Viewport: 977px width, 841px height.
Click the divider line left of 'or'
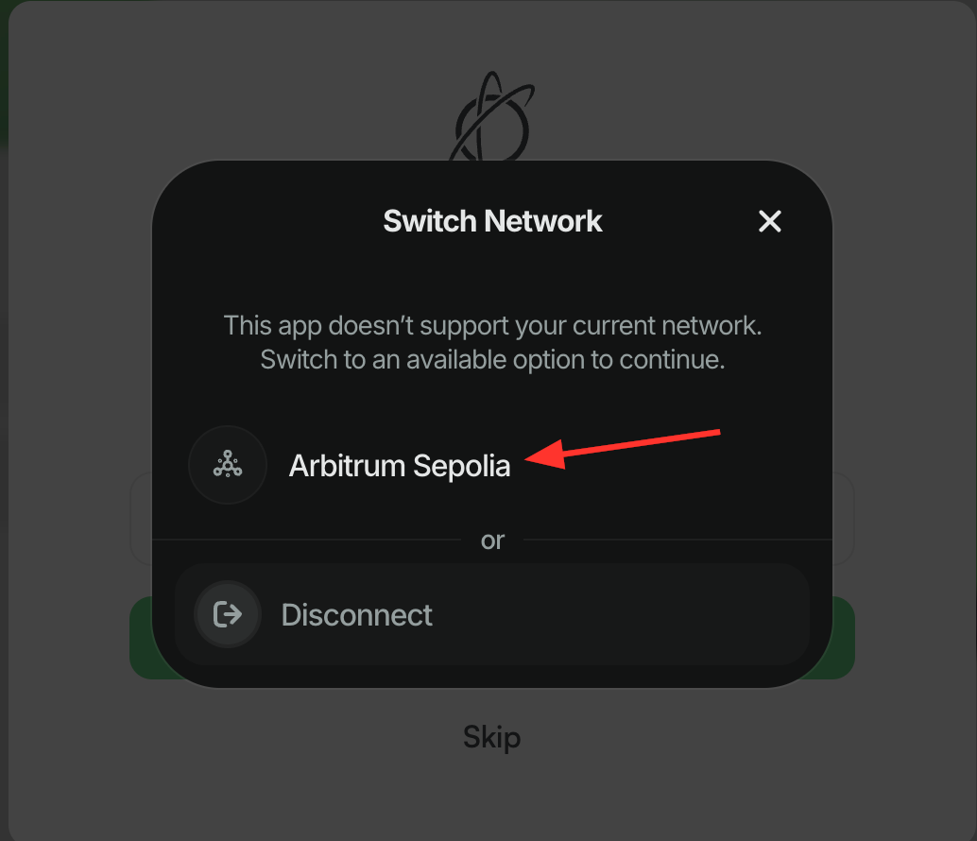pos(306,540)
